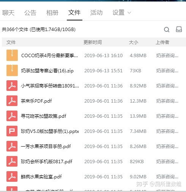Sort by the 文件 column header
Screen dimensions: 186x192
11,42
